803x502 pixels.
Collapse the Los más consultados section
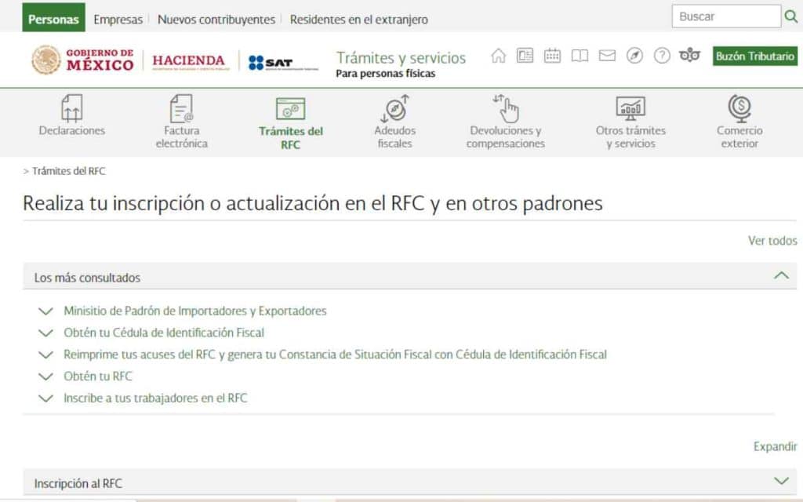780,276
